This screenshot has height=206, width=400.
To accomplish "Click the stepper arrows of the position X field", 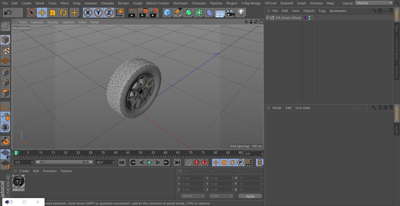I will click(x=204, y=178).
